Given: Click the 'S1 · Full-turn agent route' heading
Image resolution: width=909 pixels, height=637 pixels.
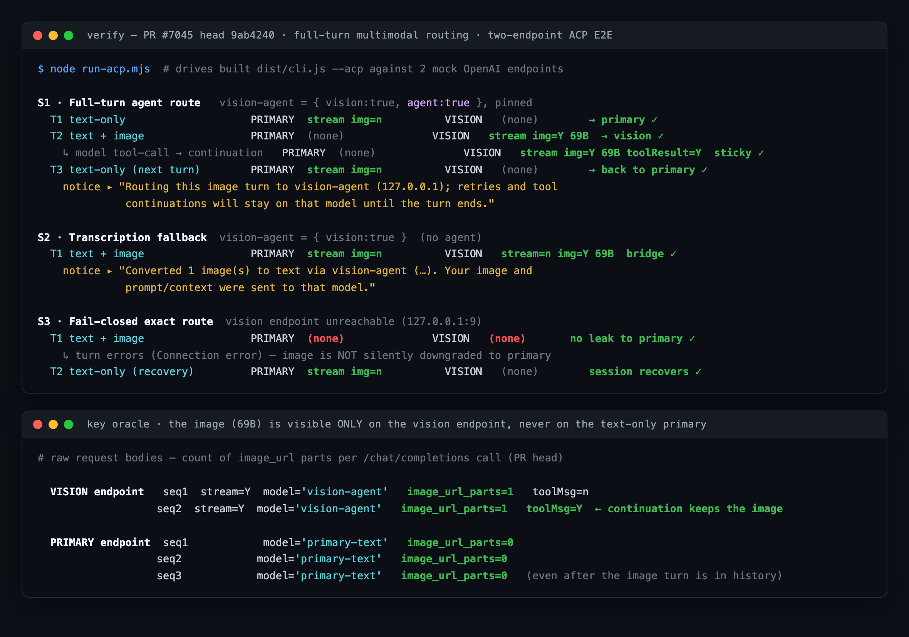Looking at the screenshot, I should tap(119, 102).
